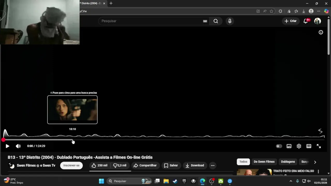Open options for the TRATO FEITO video
The height and width of the screenshot is (186, 331).
[318, 172]
